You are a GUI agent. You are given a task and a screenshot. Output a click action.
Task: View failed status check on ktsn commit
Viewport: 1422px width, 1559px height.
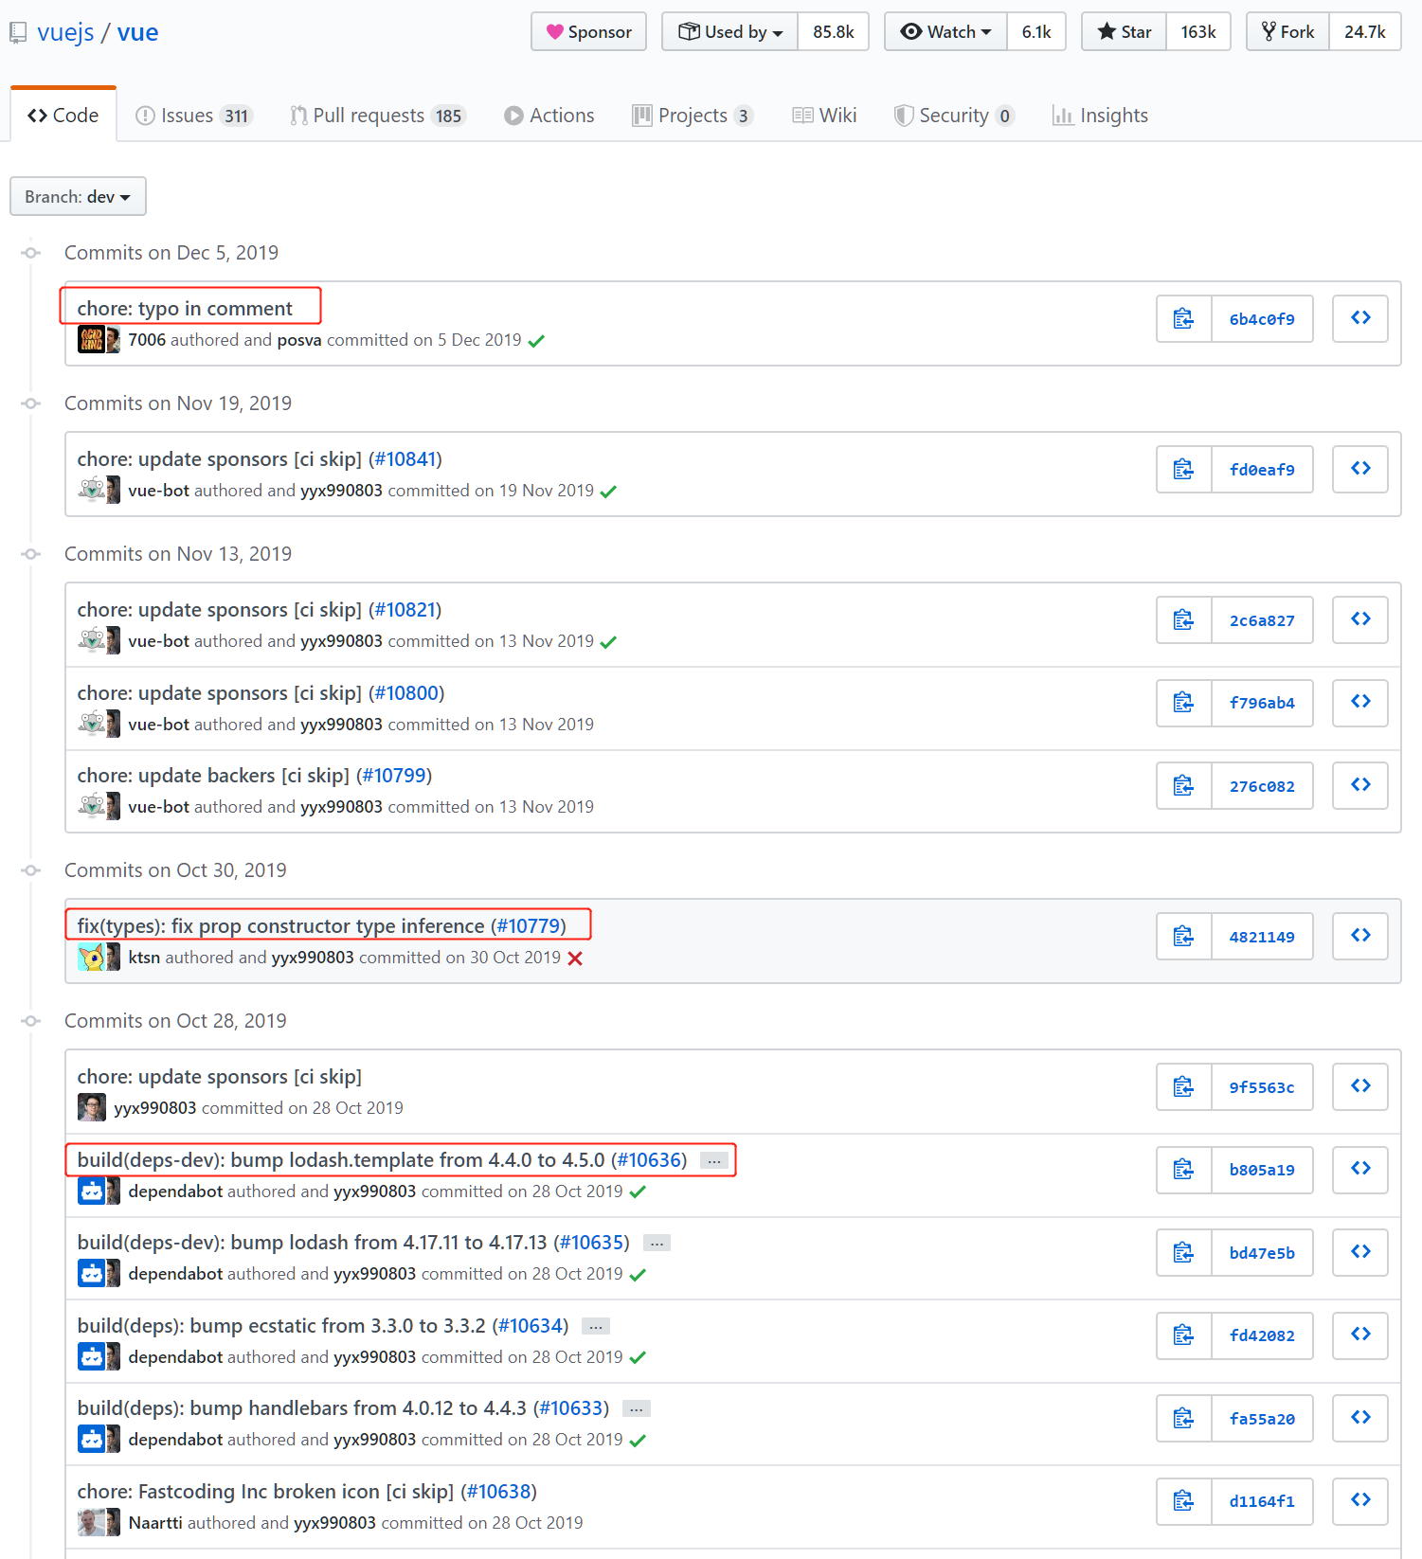[575, 959]
